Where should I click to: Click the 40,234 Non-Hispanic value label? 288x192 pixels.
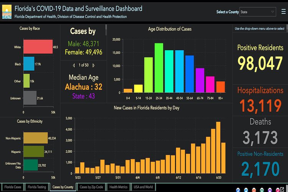[x=52, y=138]
